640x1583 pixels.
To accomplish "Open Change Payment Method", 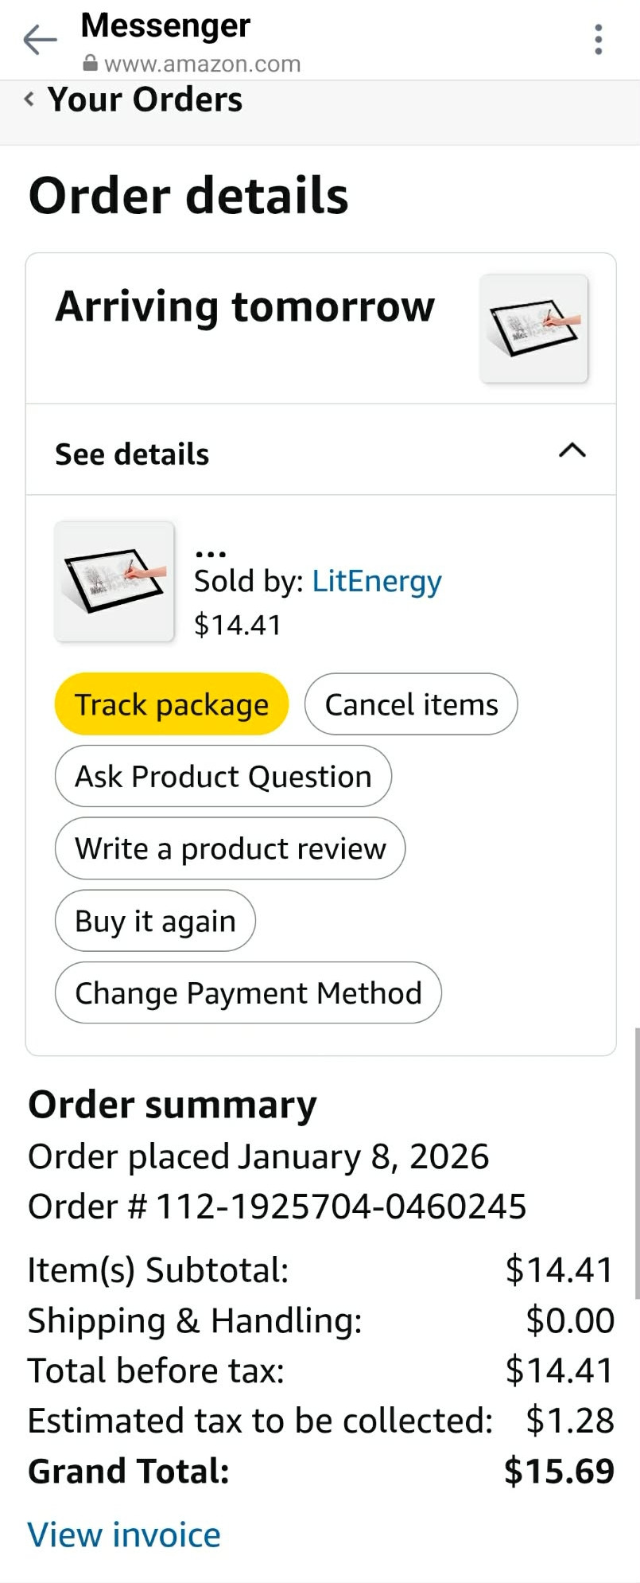I will pyautogui.click(x=248, y=993).
